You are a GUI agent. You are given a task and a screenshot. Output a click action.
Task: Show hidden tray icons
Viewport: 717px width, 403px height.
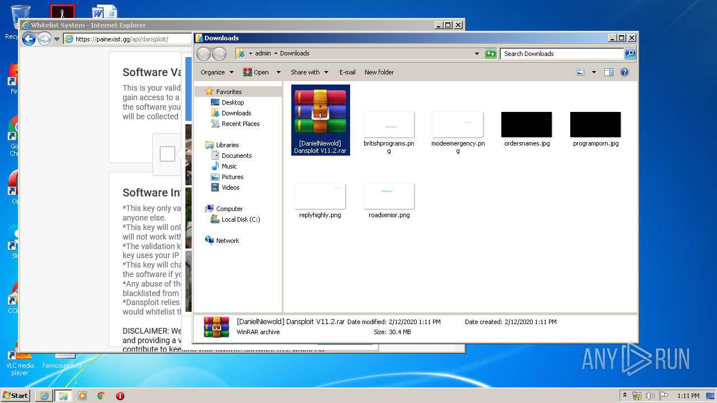pyautogui.click(x=625, y=396)
